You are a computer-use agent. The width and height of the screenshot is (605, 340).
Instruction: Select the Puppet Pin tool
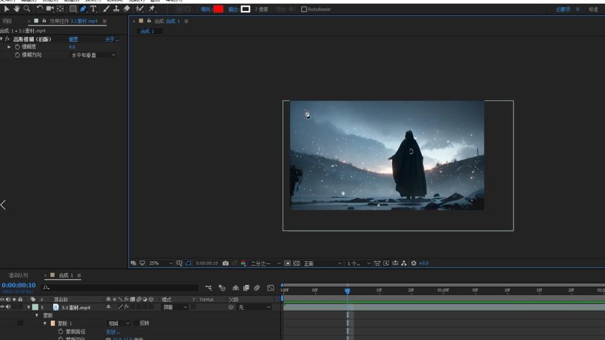152,9
